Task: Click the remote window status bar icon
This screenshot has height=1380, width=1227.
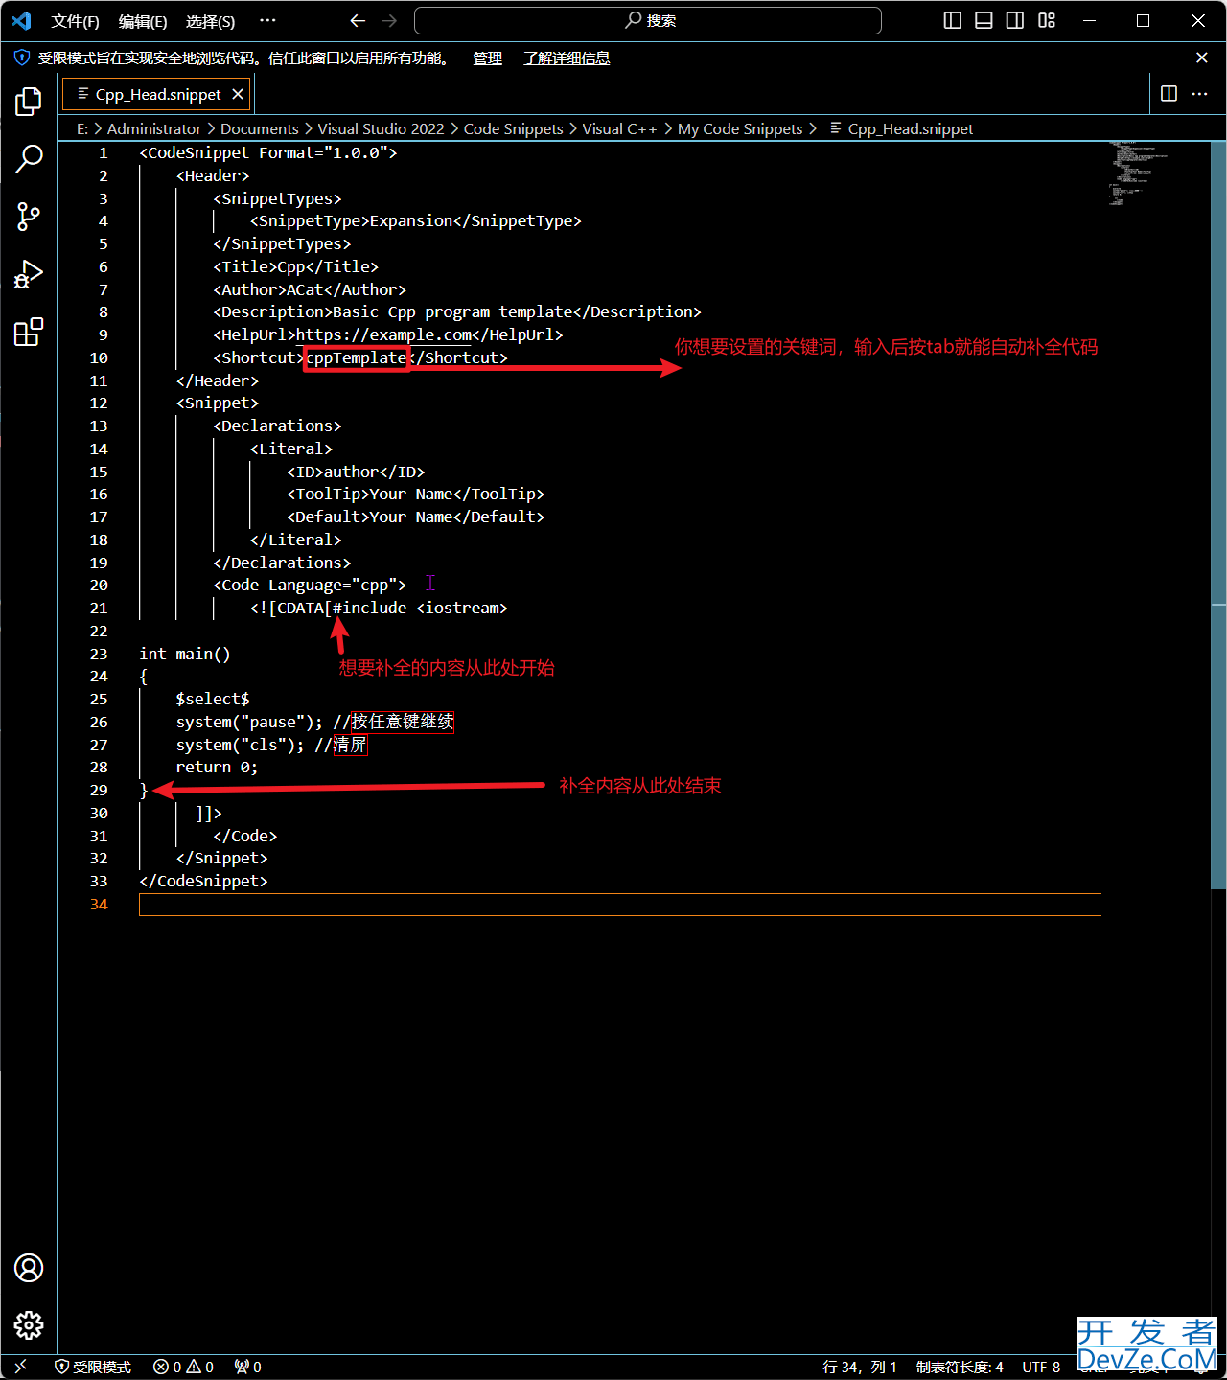Action: click(21, 1367)
